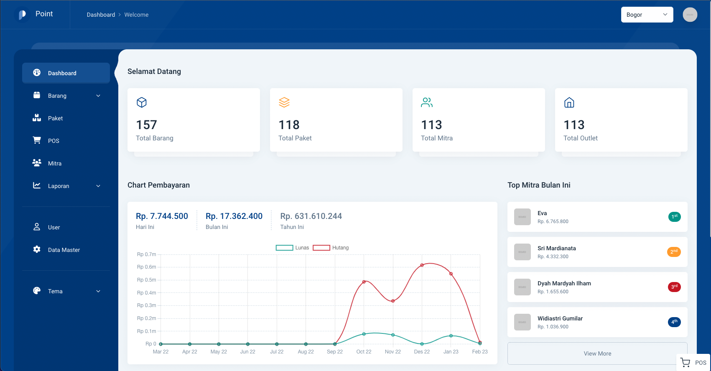Open the Mitra menu item
This screenshot has height=371, width=711.
66,163
